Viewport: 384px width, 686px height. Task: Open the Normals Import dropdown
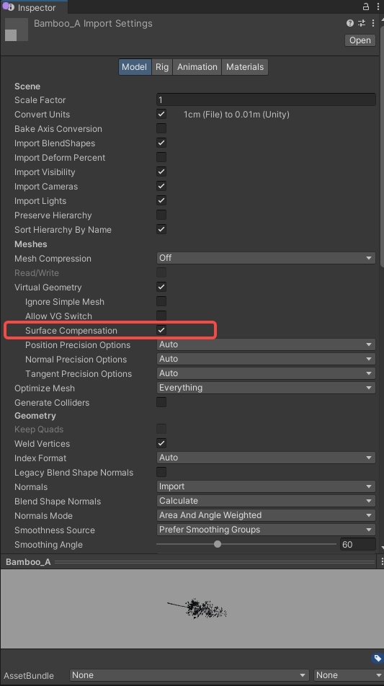point(266,486)
